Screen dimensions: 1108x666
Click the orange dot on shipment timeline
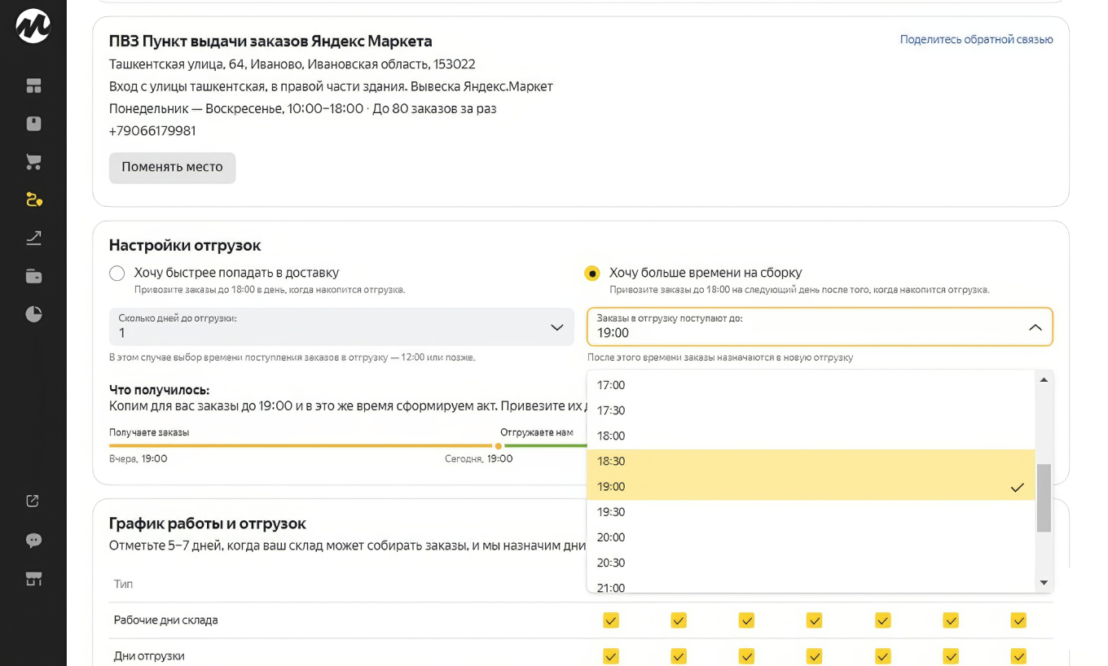click(x=499, y=446)
